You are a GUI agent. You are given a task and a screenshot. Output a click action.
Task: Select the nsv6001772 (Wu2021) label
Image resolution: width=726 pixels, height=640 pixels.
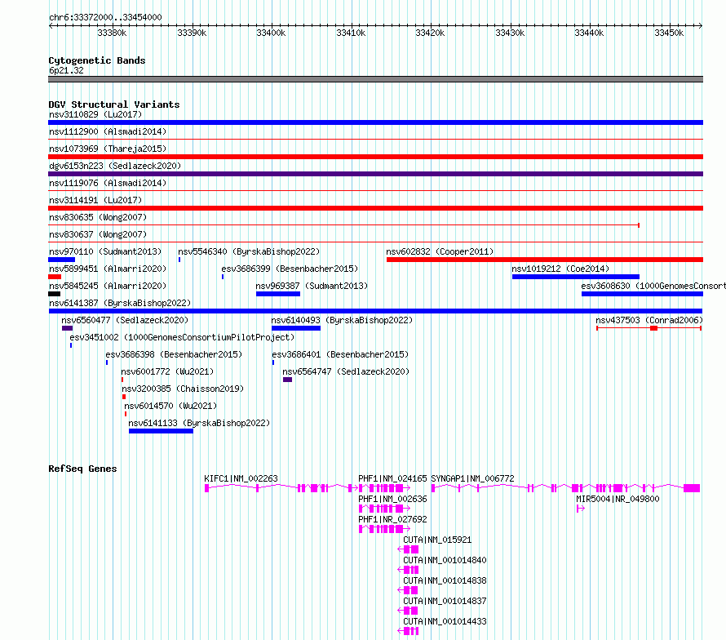[x=167, y=371]
